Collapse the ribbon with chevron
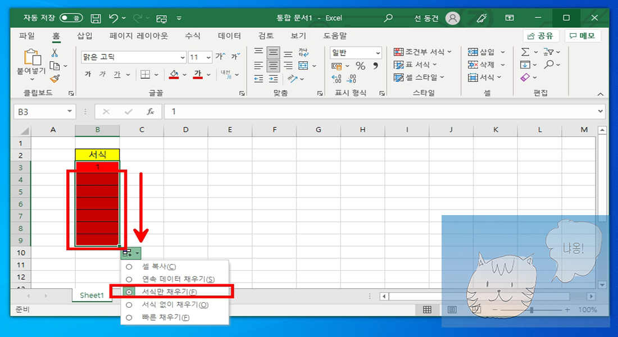The width and height of the screenshot is (618, 337). point(600,94)
